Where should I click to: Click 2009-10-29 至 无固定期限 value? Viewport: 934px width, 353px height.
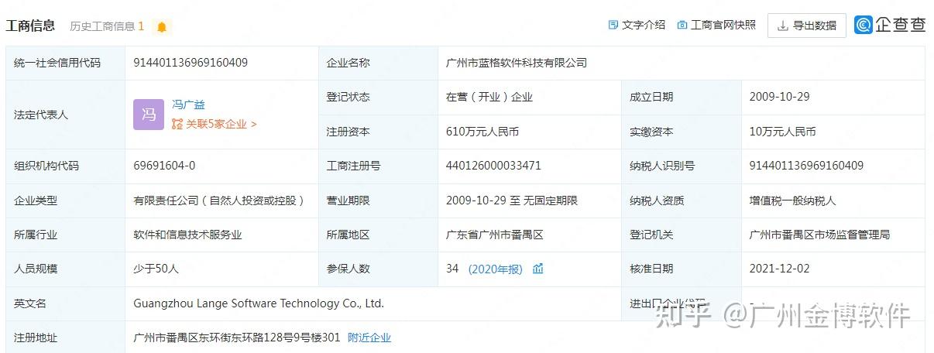point(512,200)
